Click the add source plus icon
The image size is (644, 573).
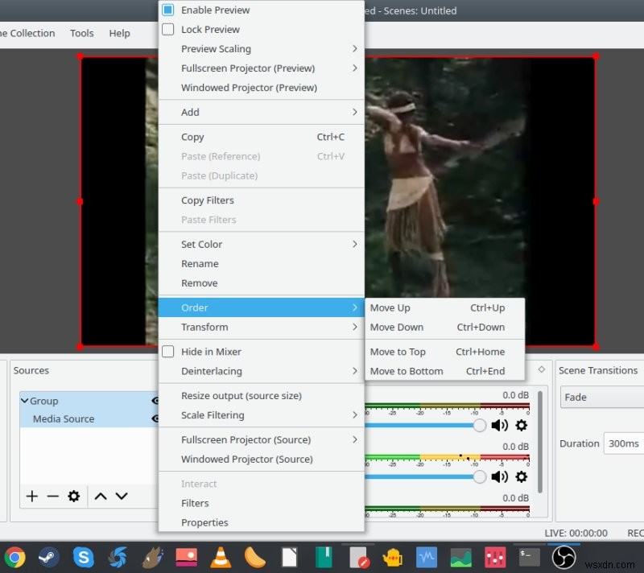point(31,497)
